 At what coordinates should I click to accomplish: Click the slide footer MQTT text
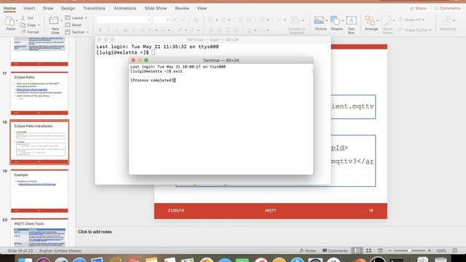tap(270, 210)
